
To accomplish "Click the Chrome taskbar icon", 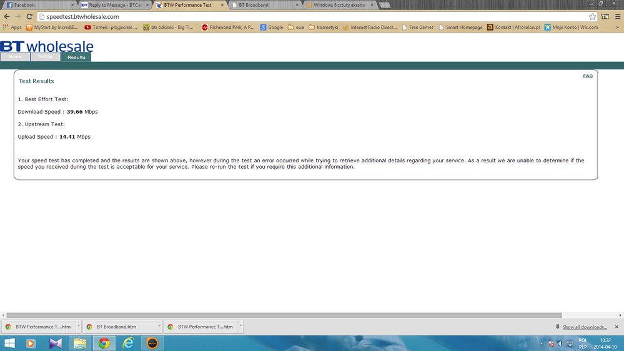I will point(104,343).
